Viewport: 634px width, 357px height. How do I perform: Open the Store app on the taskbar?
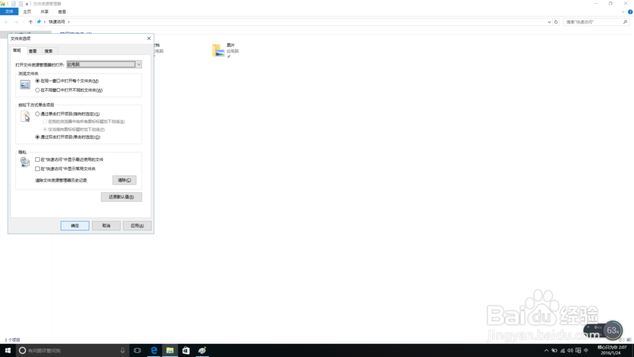[186, 351]
